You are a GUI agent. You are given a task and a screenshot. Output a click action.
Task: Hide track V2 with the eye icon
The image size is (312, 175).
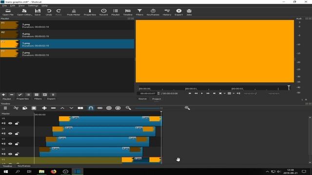tap(10, 154)
